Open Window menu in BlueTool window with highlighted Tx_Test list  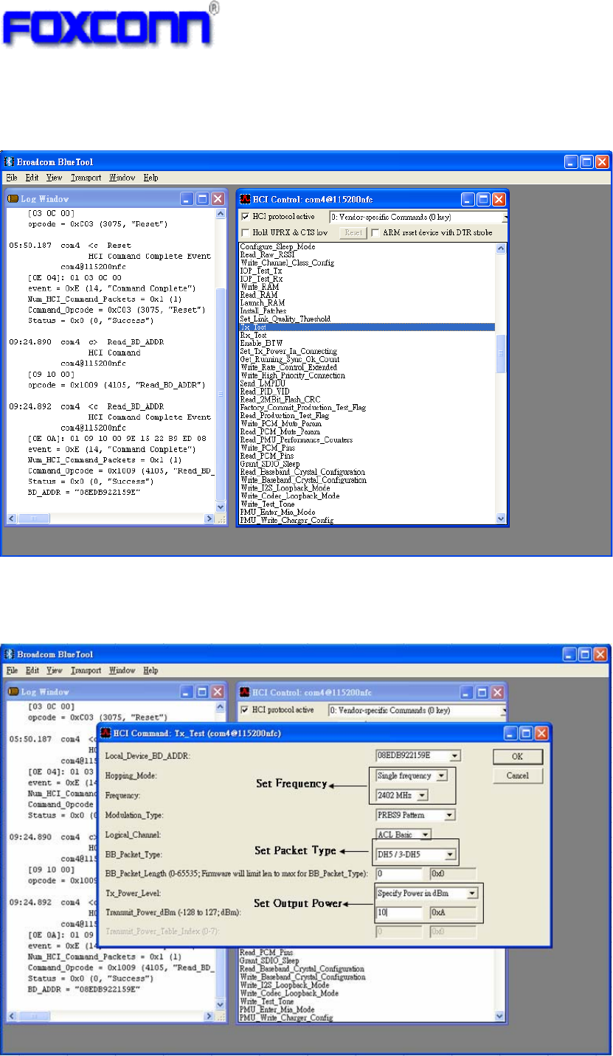pyautogui.click(x=122, y=178)
